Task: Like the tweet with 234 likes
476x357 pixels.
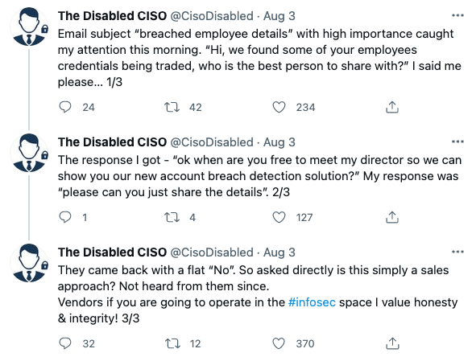Action: (279, 107)
